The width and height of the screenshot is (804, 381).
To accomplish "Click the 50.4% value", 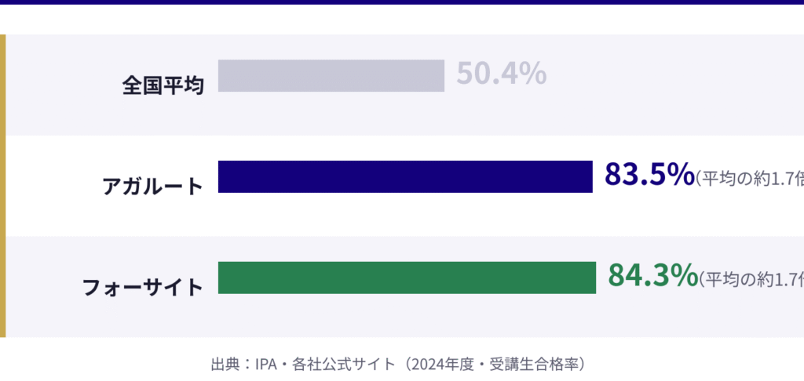I will click(x=501, y=74).
